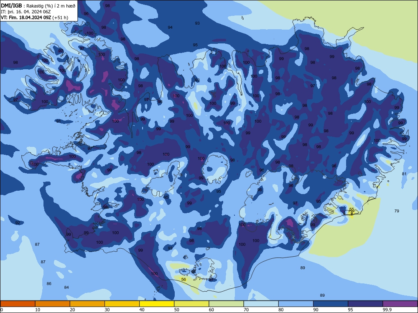Click the '79' value in the southeast sea
Viewport: 418px width, 313px height.
(x=397, y=211)
